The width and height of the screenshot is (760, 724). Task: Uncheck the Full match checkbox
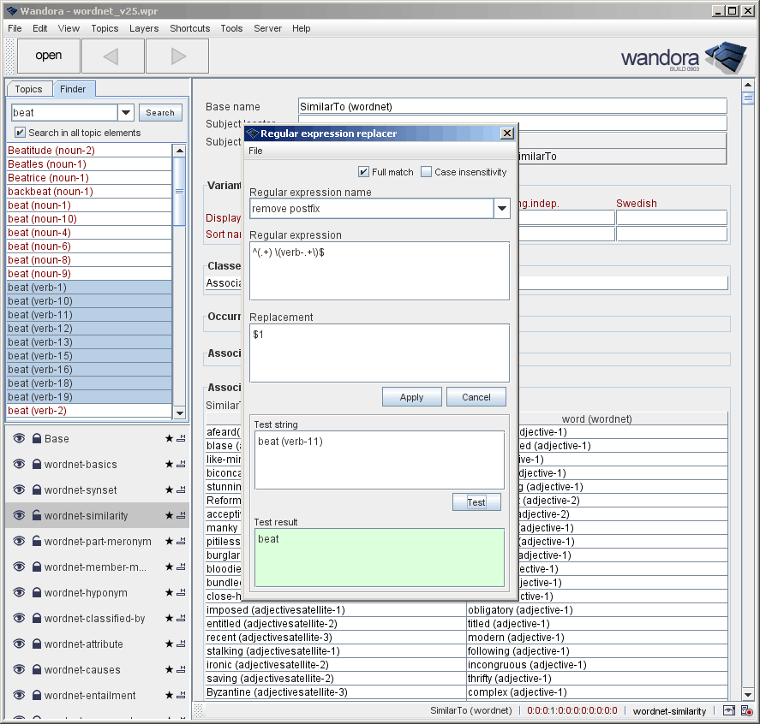point(363,171)
